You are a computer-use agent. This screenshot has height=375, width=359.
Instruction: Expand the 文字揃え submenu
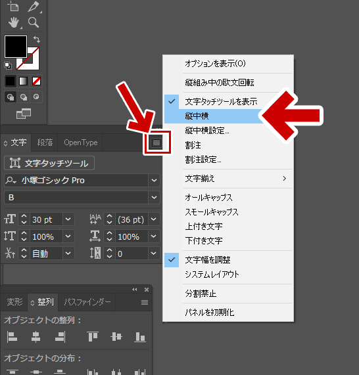[x=228, y=179]
